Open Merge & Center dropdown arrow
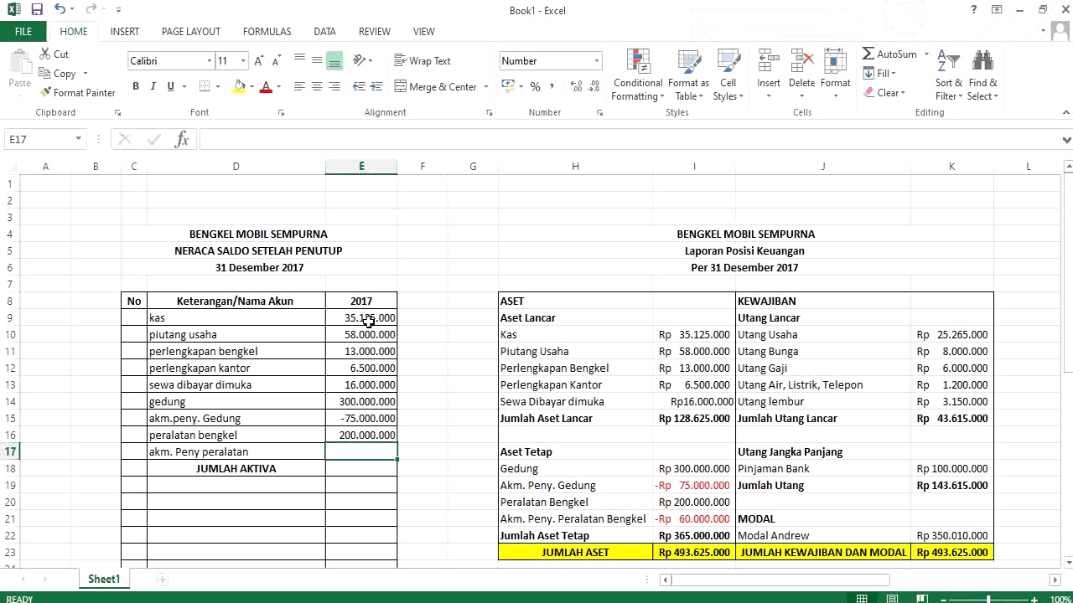The height and width of the screenshot is (603, 1073). pyautogui.click(x=485, y=86)
